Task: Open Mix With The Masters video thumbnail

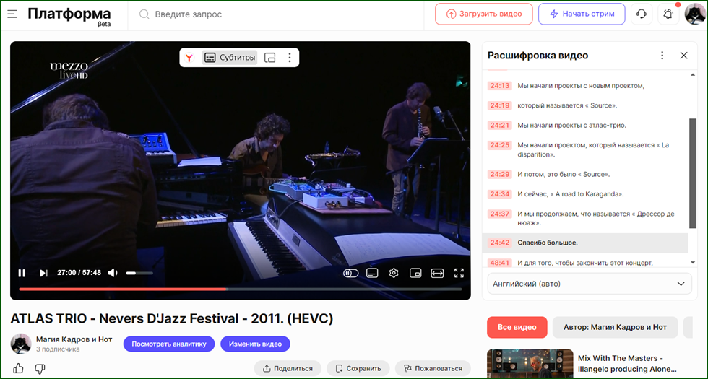Action: tap(530, 364)
